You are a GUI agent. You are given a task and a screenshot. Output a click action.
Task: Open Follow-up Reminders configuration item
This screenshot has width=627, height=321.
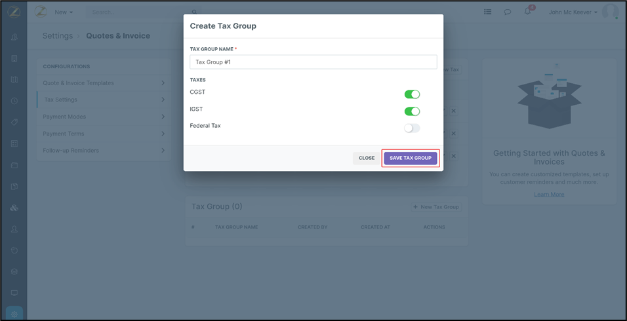tap(104, 151)
